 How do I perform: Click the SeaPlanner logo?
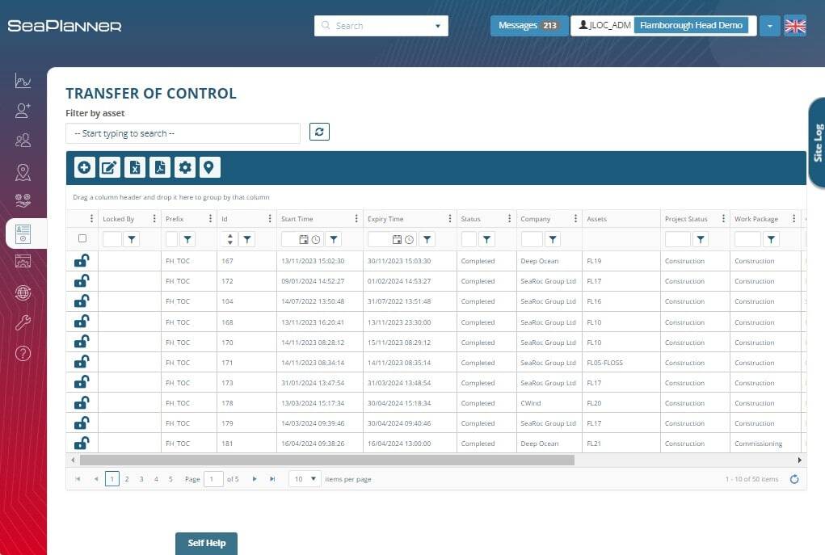(64, 26)
